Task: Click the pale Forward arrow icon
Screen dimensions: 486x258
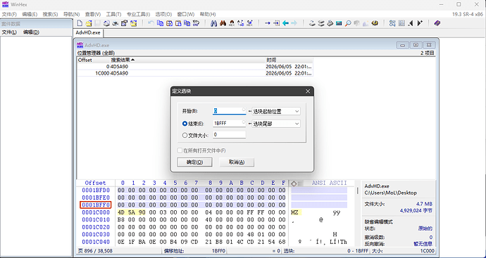Action: pyautogui.click(x=294, y=23)
